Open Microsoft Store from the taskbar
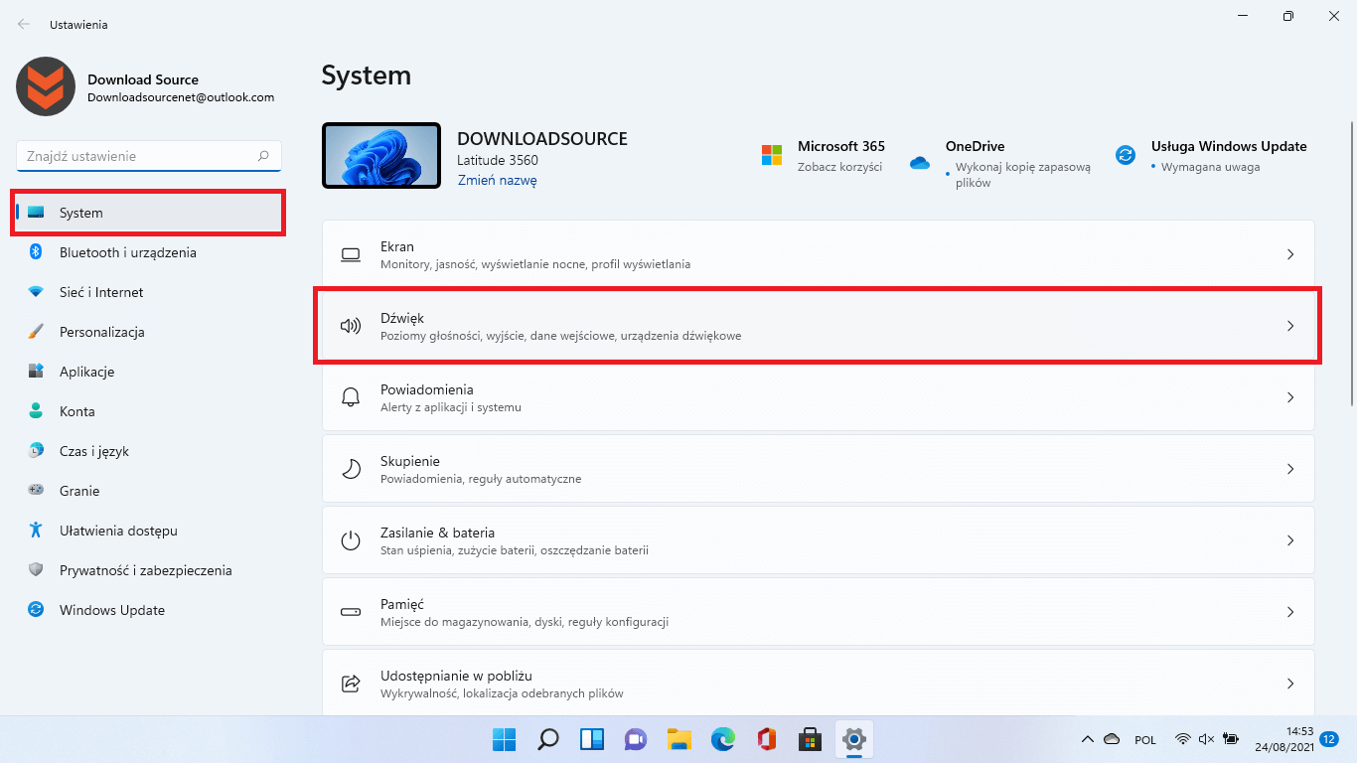1357x763 pixels. pos(810,739)
